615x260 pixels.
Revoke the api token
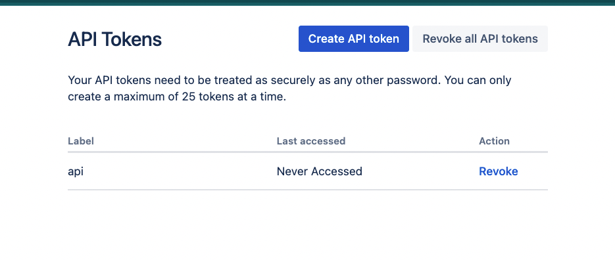pyautogui.click(x=498, y=171)
